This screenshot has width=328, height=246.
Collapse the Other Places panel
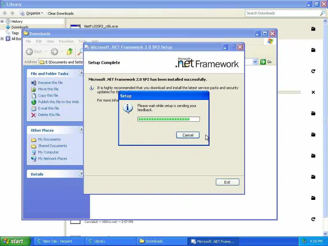(81, 130)
